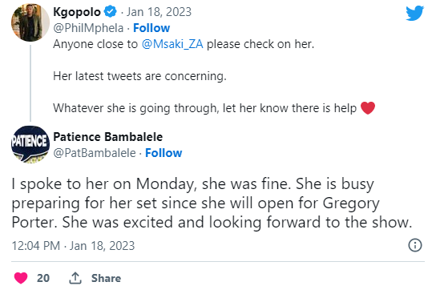Click the reply text about Gregory Porter
432x290 pixels.
pyautogui.click(x=212, y=203)
